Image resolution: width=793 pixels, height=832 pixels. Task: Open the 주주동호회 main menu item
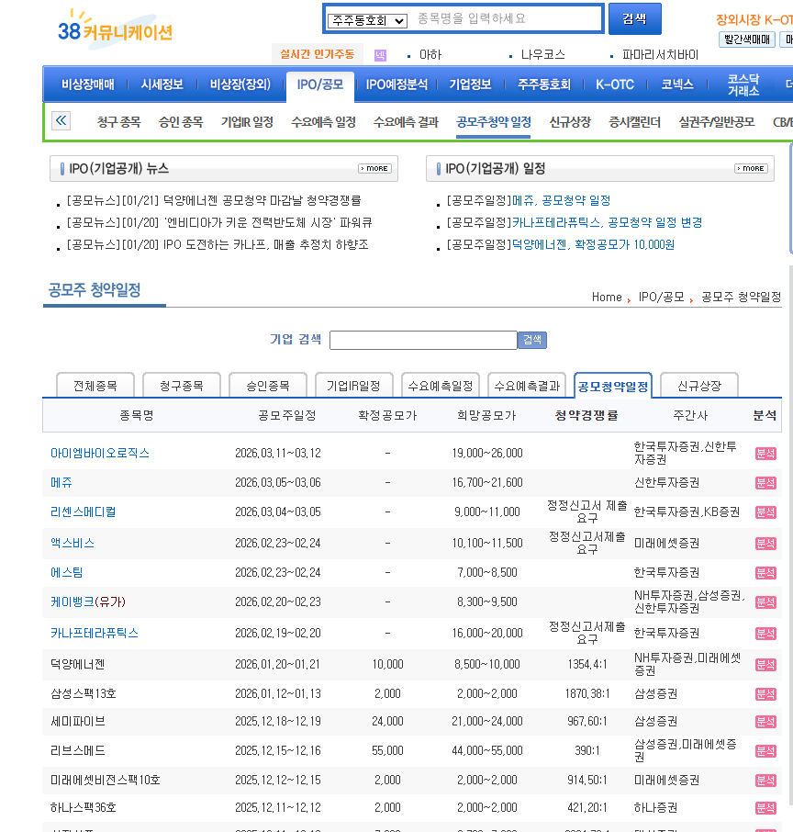tap(544, 84)
